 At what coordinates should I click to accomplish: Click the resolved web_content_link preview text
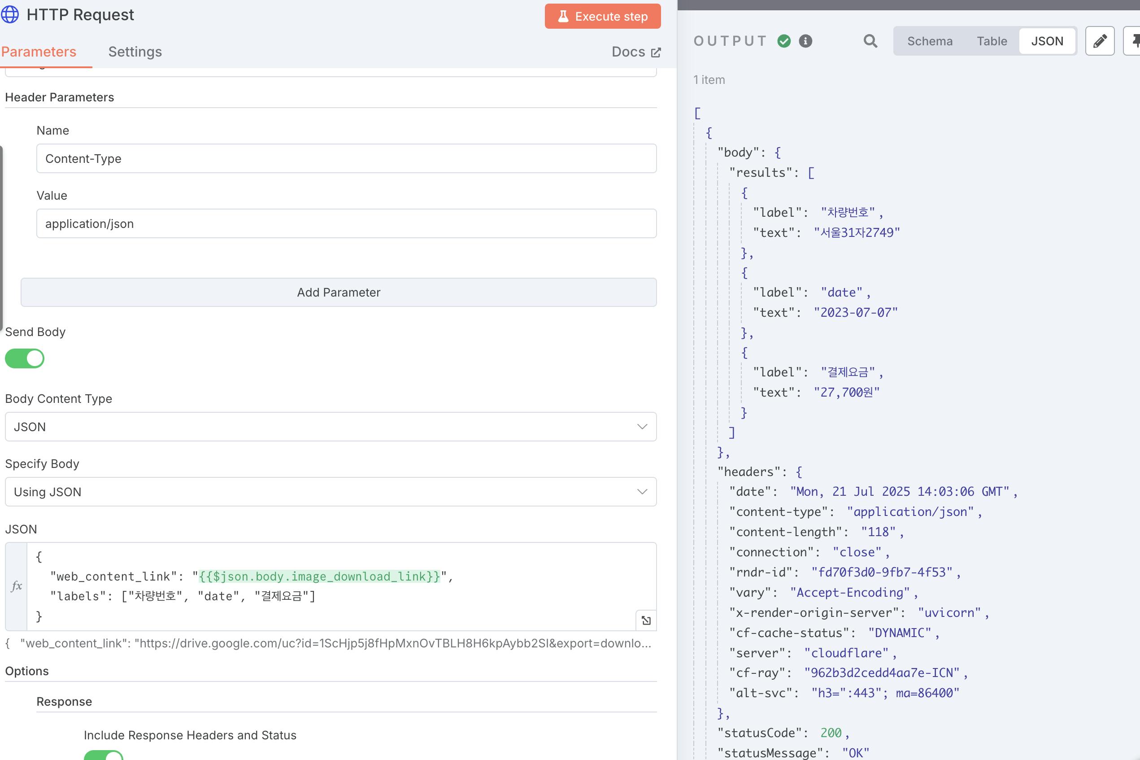click(328, 644)
